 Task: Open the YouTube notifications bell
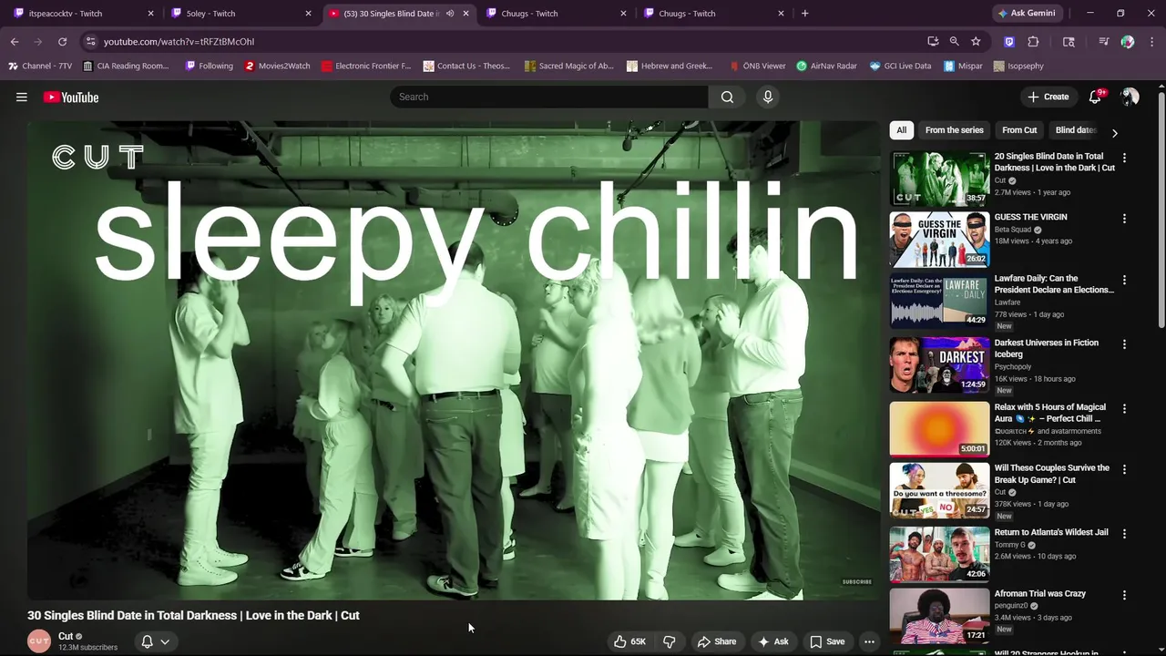point(1096,97)
